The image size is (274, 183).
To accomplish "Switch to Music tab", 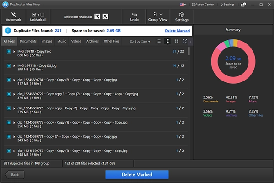I will pos(62,41).
